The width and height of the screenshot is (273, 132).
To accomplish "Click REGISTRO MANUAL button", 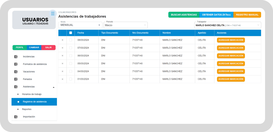I will 247,15.
